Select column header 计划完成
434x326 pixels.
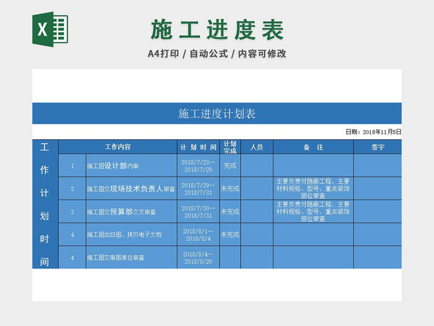[230, 147]
